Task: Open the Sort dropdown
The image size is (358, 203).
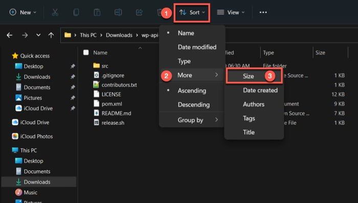Action: (192, 13)
